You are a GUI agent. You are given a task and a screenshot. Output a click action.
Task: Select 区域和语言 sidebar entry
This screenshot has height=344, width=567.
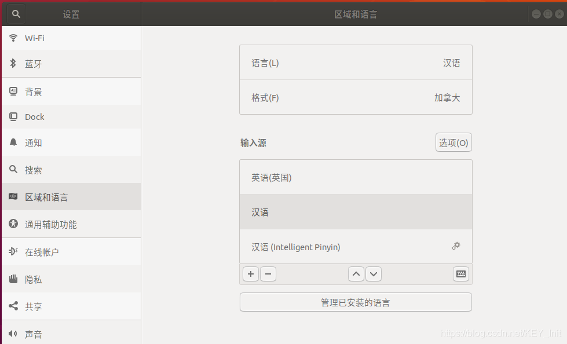tap(71, 197)
